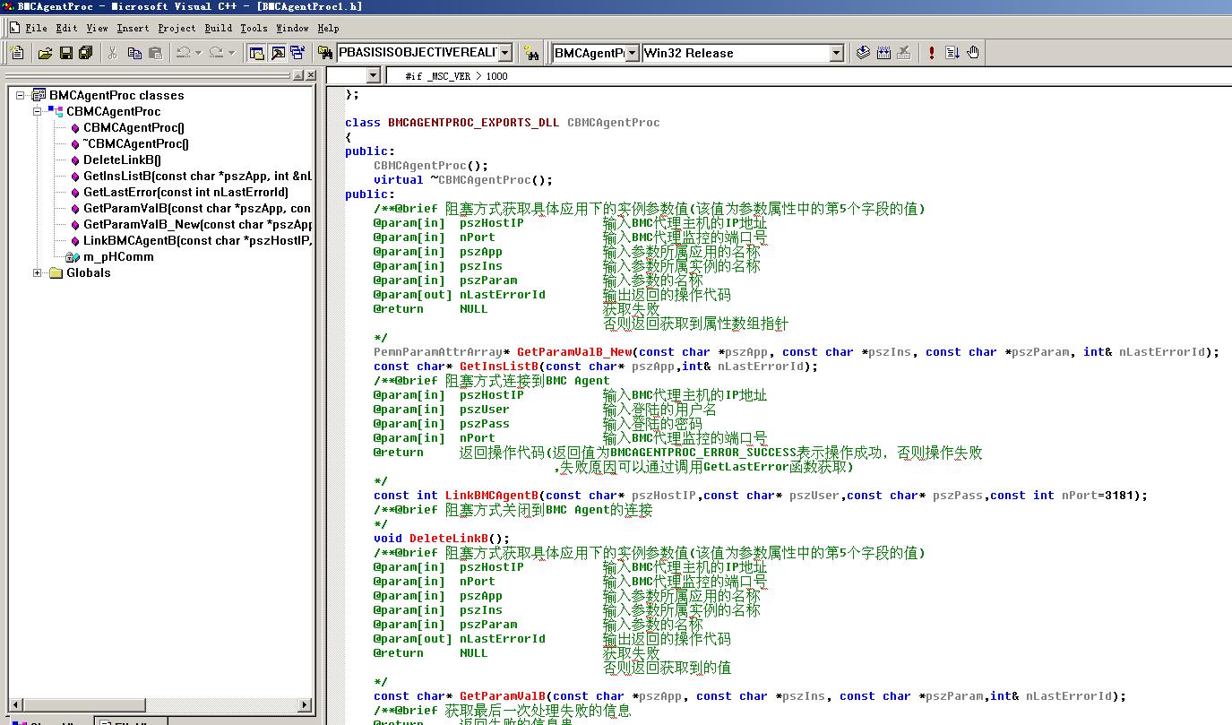This screenshot has width=1232, height=725.
Task: Click the Find text input field
Action: pyautogui.click(x=417, y=53)
